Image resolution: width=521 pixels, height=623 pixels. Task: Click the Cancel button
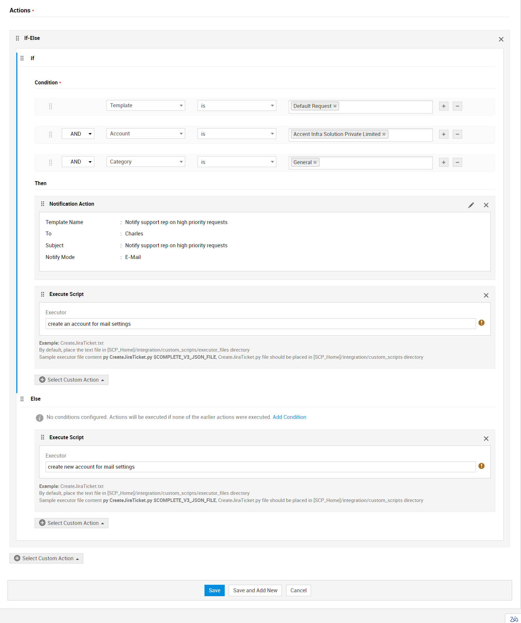point(298,590)
